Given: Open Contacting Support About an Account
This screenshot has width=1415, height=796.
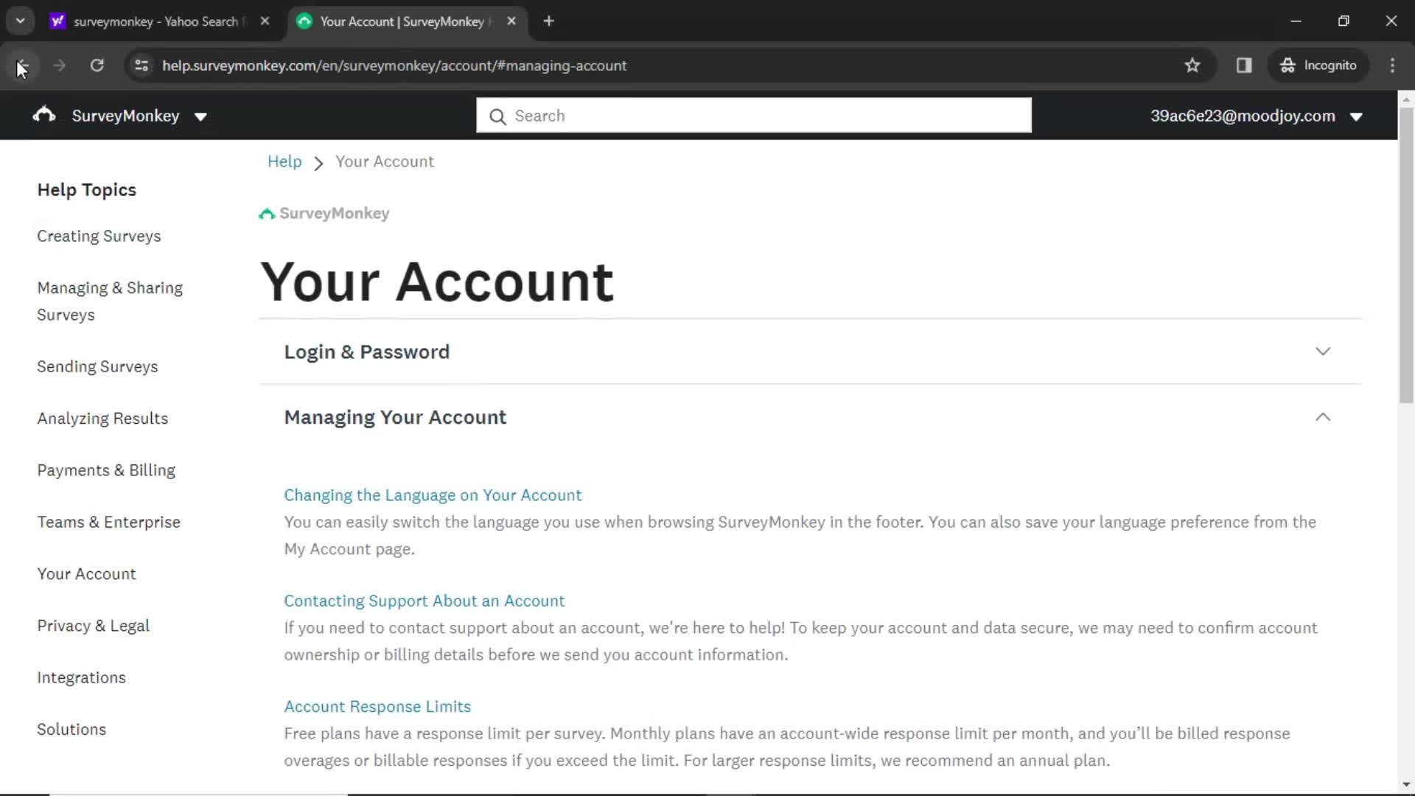Looking at the screenshot, I should [424, 601].
